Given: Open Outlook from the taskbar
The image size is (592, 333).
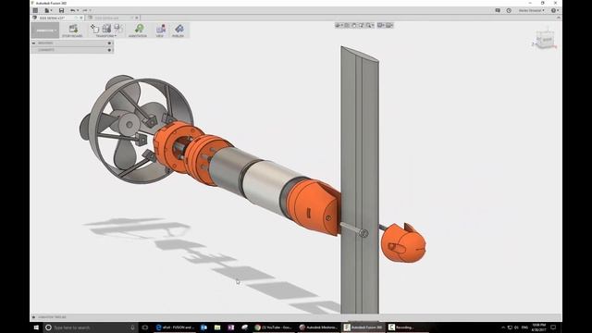Looking at the screenshot, I should pos(203,327).
